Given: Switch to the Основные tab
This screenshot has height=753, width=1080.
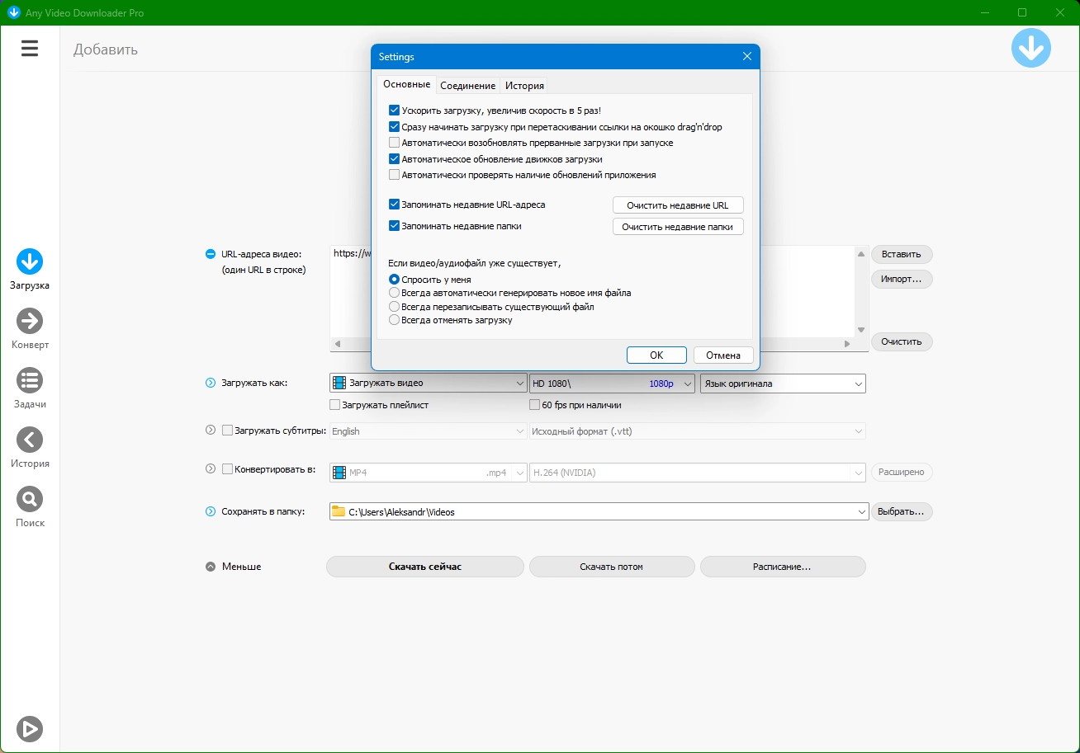Looking at the screenshot, I should [406, 84].
